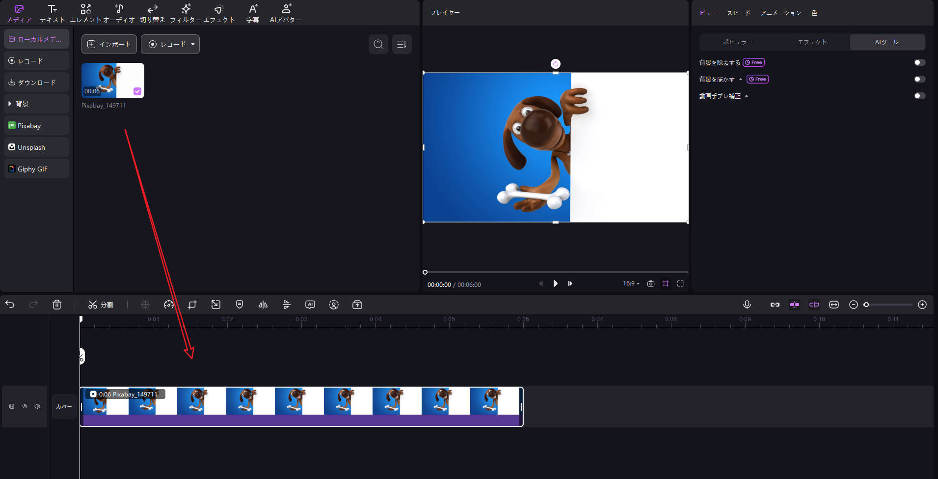Open the AIアバター tab
938x479 pixels.
click(x=286, y=13)
